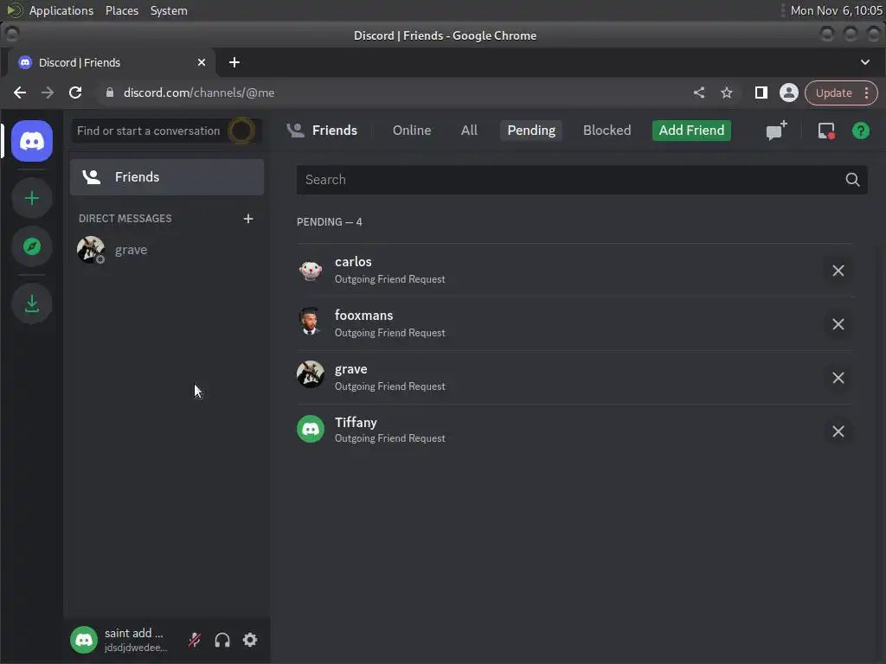Click the PENDING — 4 header
This screenshot has width=886, height=664.
click(x=330, y=222)
